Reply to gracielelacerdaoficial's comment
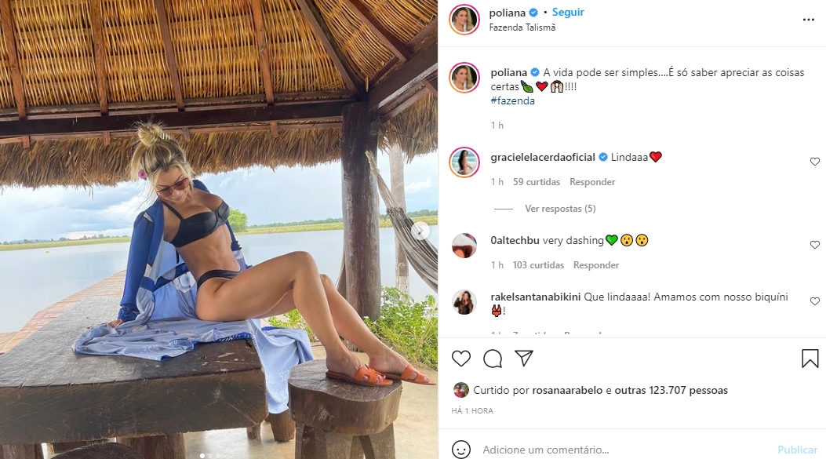 (x=592, y=182)
